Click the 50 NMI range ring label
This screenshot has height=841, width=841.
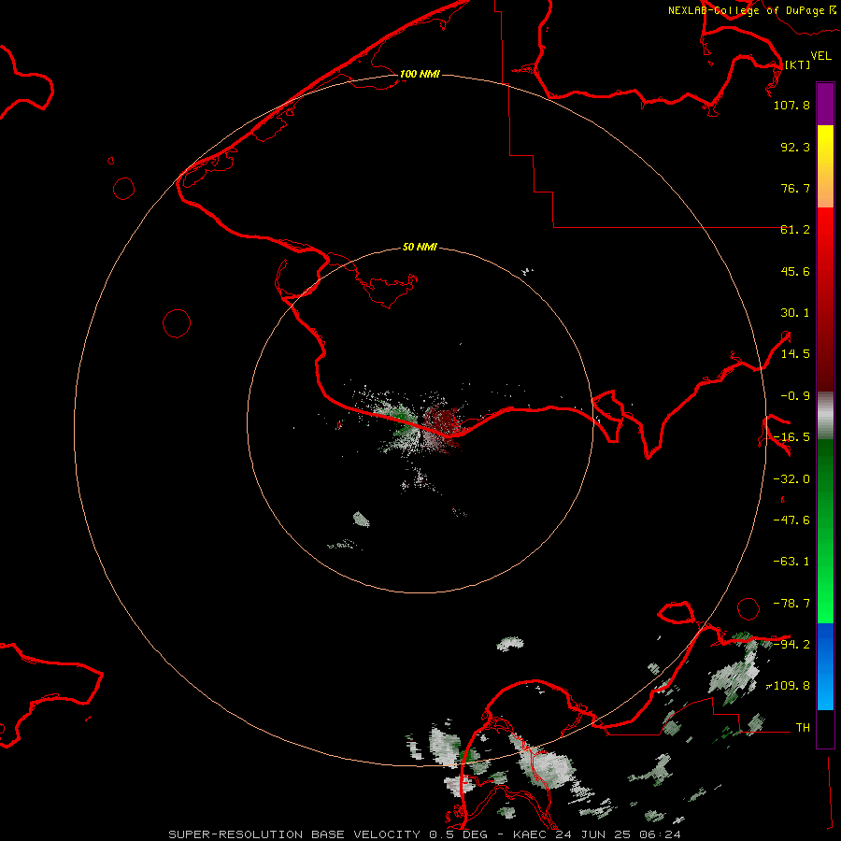(420, 247)
